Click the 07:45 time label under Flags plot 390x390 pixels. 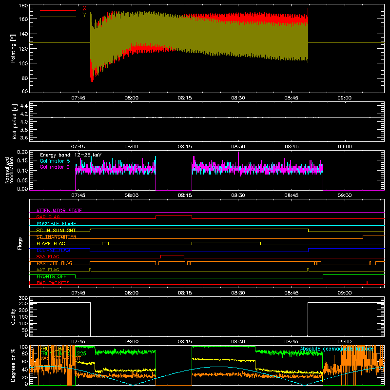click(x=78, y=293)
